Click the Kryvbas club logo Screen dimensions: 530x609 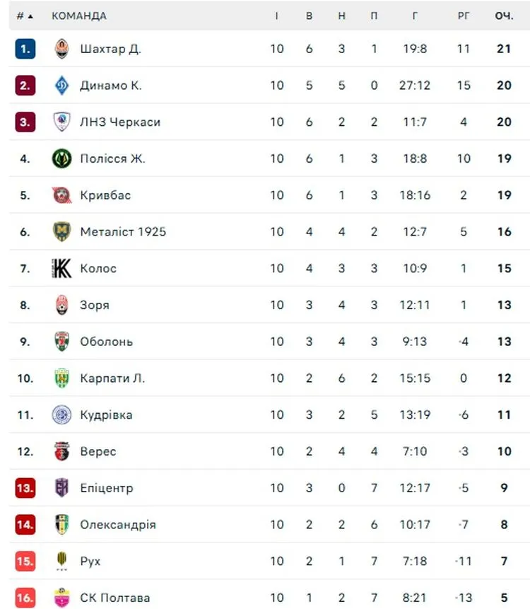tap(62, 195)
